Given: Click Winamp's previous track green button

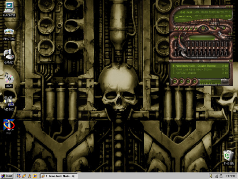Looking at the screenshot, I should click(x=177, y=28).
